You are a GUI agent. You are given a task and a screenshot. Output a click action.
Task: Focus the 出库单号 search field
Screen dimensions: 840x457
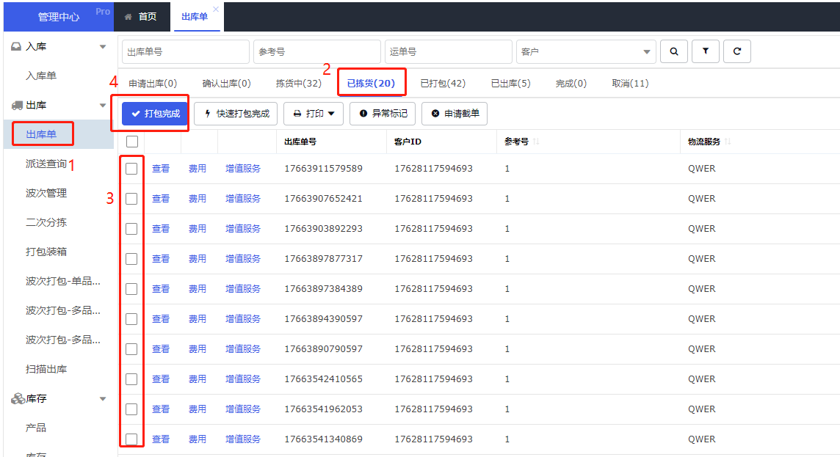click(185, 51)
